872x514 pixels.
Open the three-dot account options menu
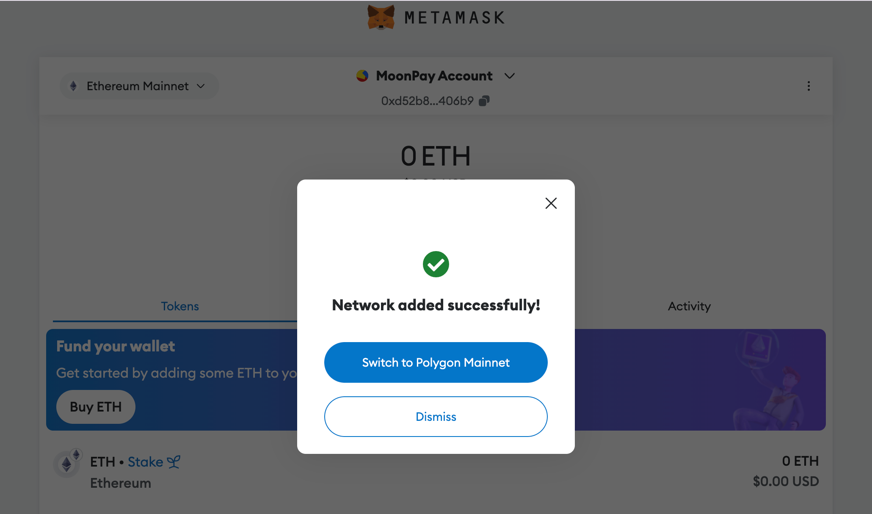pos(809,86)
